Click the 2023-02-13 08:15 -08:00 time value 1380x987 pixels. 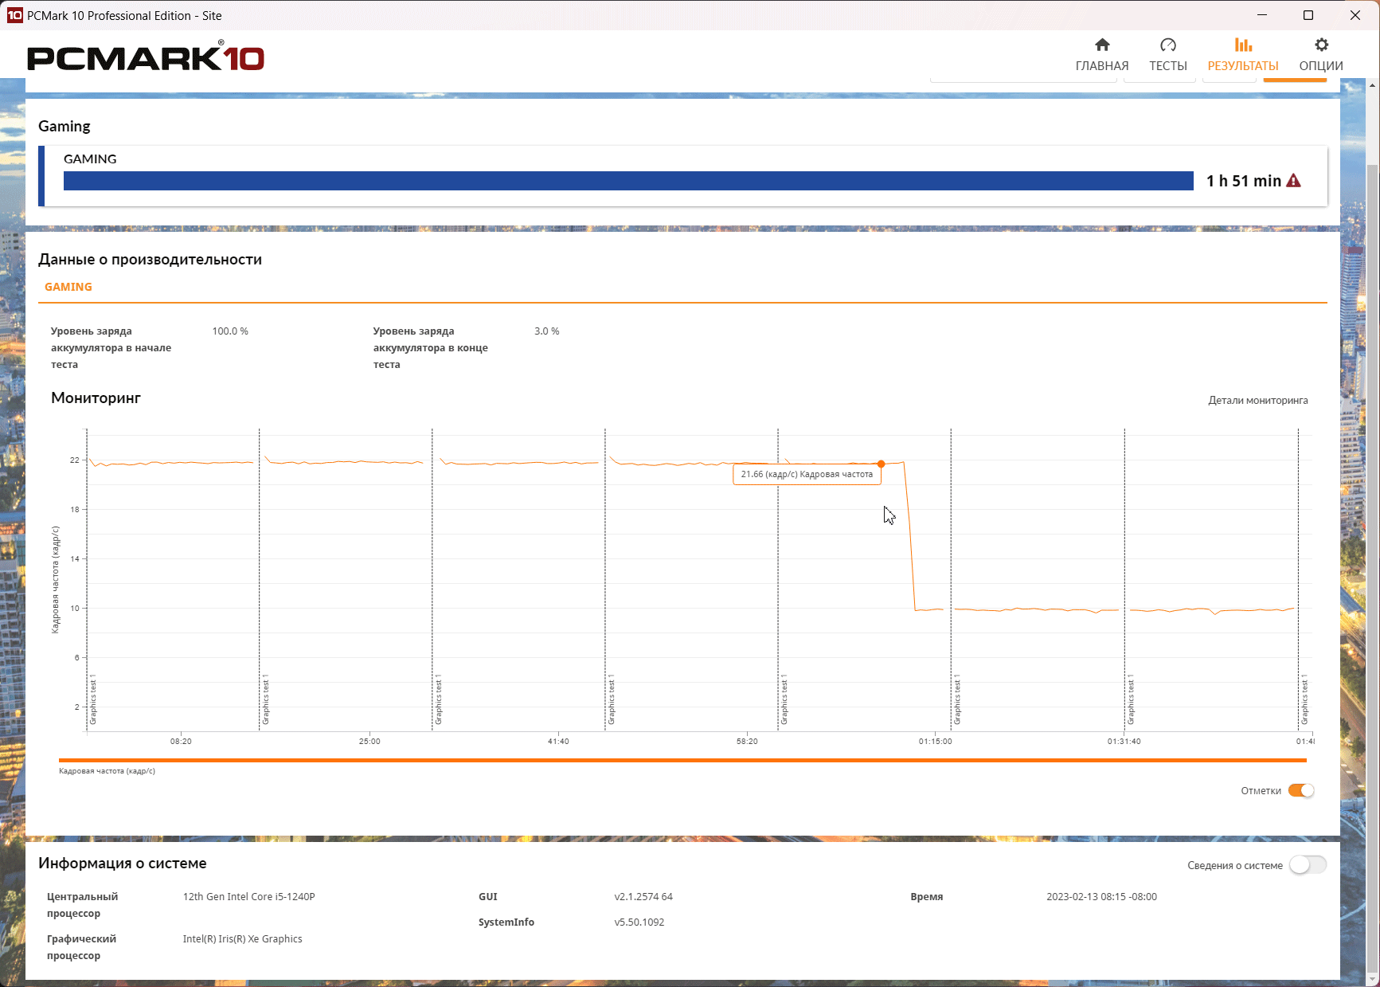coord(1101,897)
